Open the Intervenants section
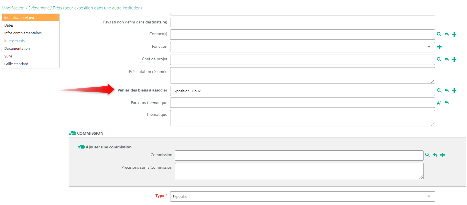This screenshot has height=205, width=467. 14,41
